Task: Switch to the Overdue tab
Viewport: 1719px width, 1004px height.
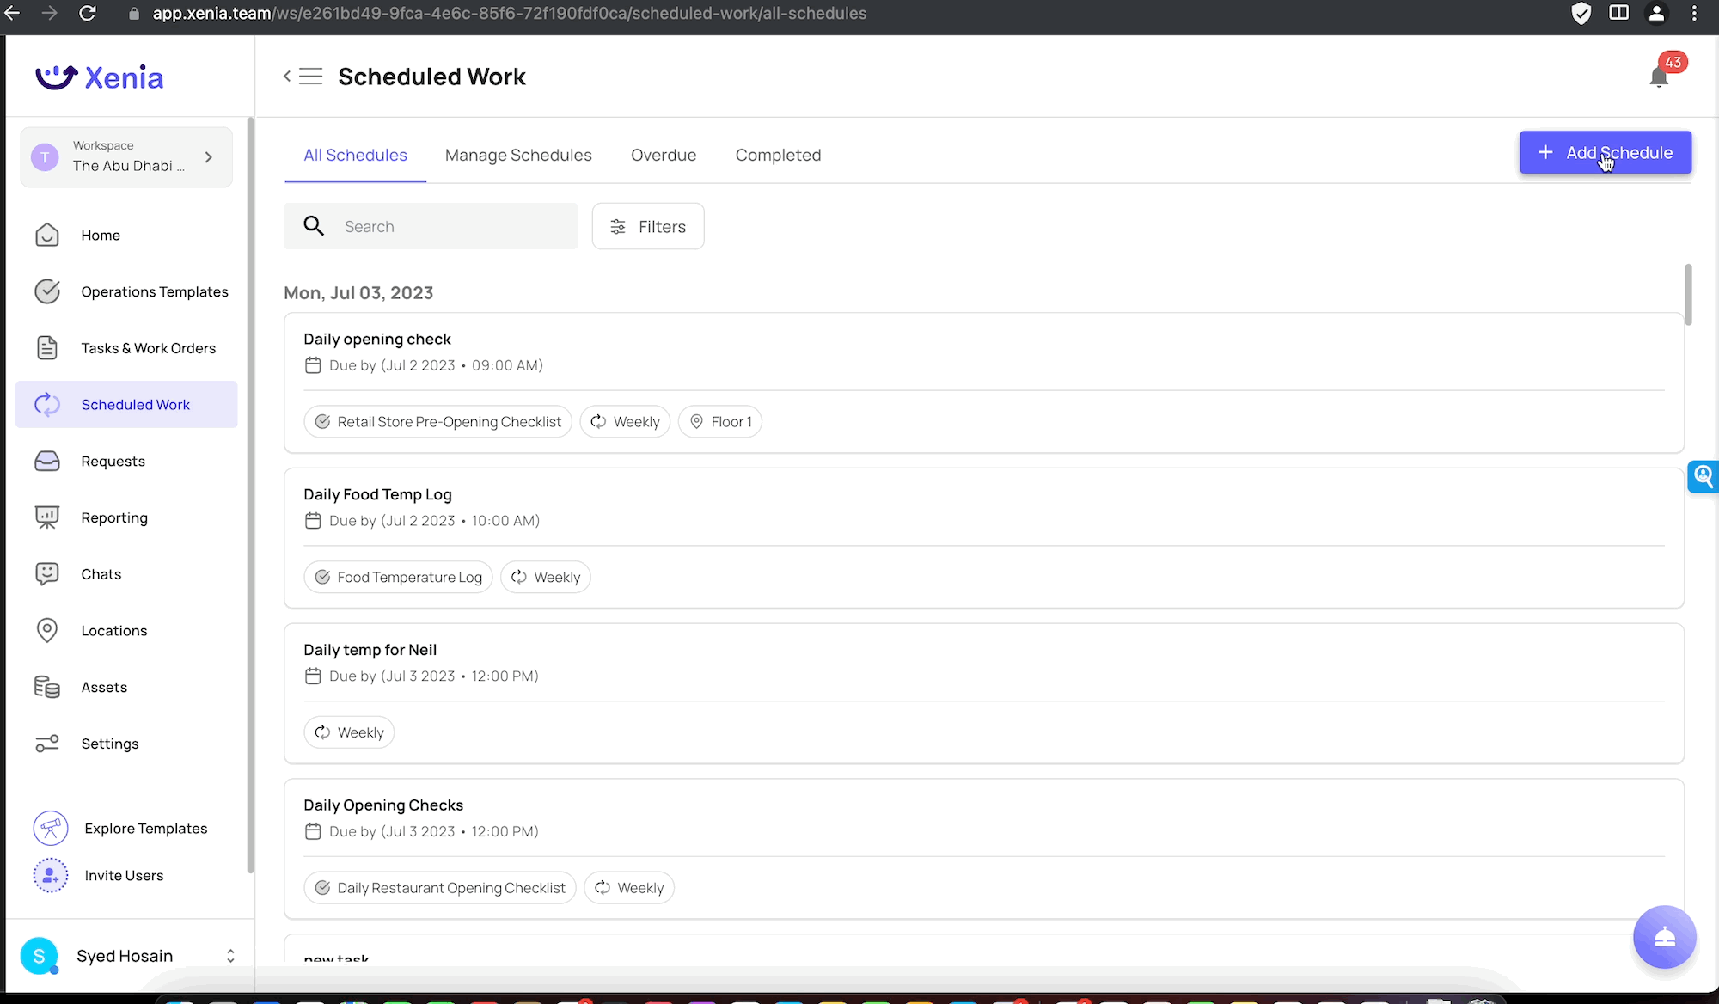Action: pyautogui.click(x=664, y=156)
